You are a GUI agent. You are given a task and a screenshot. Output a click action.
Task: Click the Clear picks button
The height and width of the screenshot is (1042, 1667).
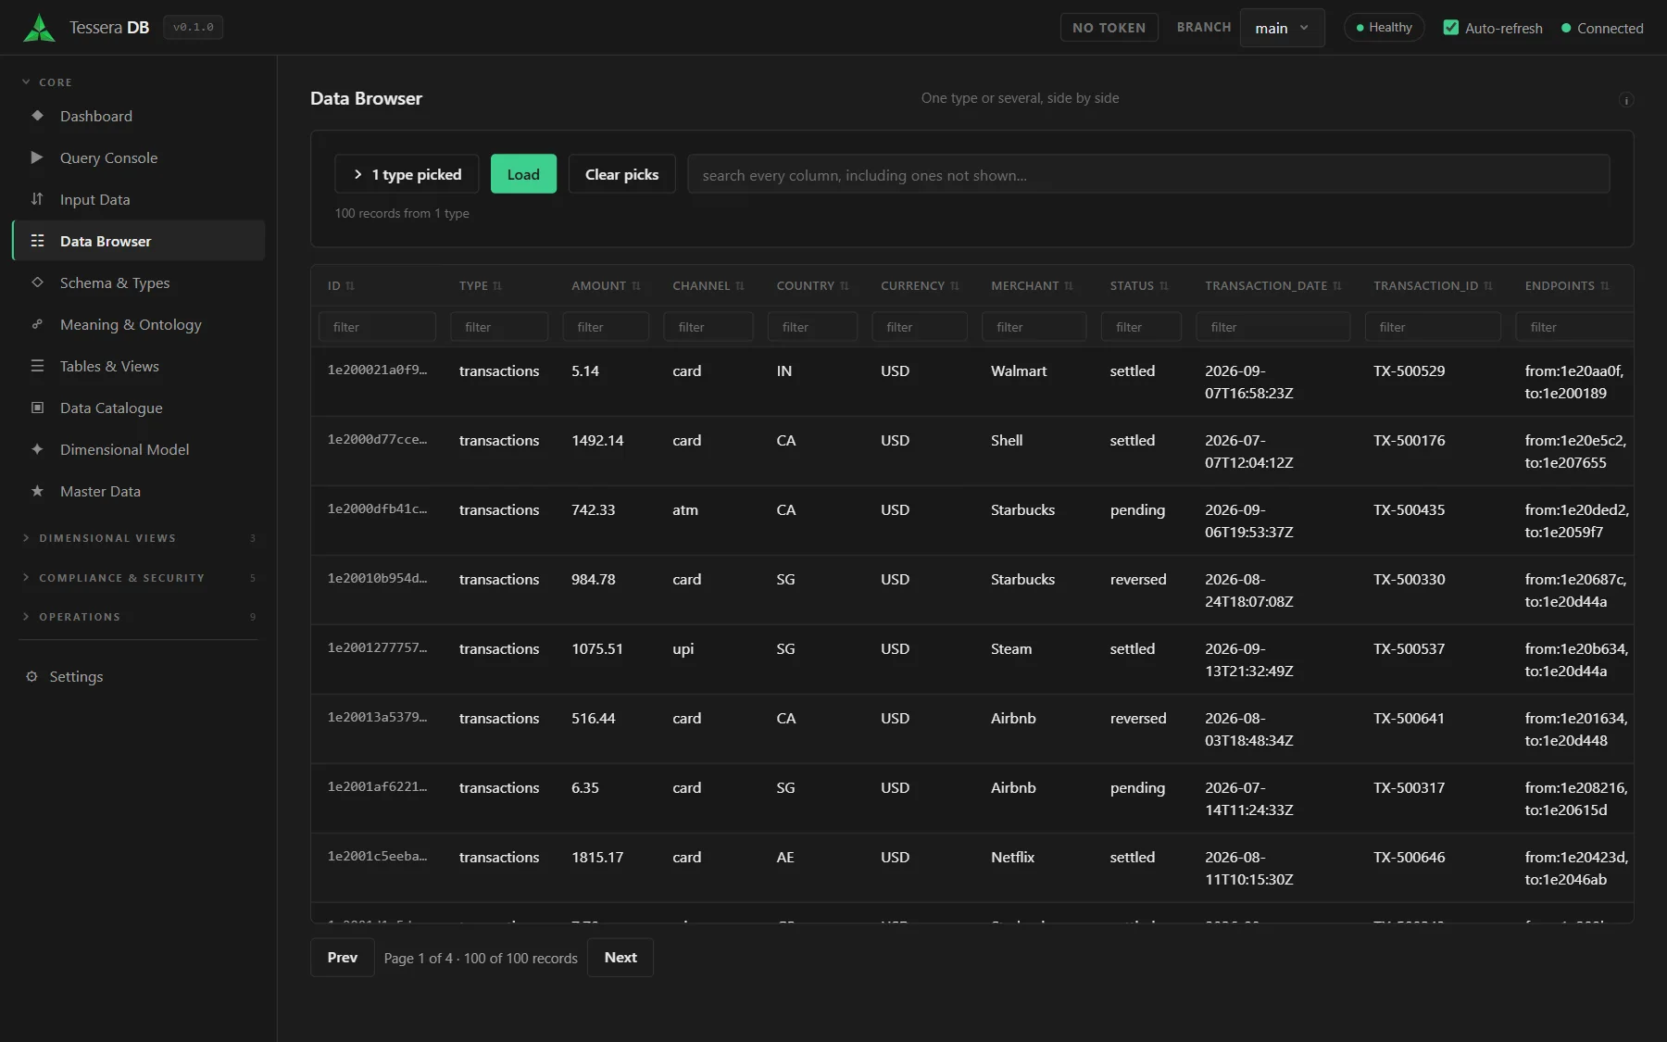pyautogui.click(x=621, y=174)
